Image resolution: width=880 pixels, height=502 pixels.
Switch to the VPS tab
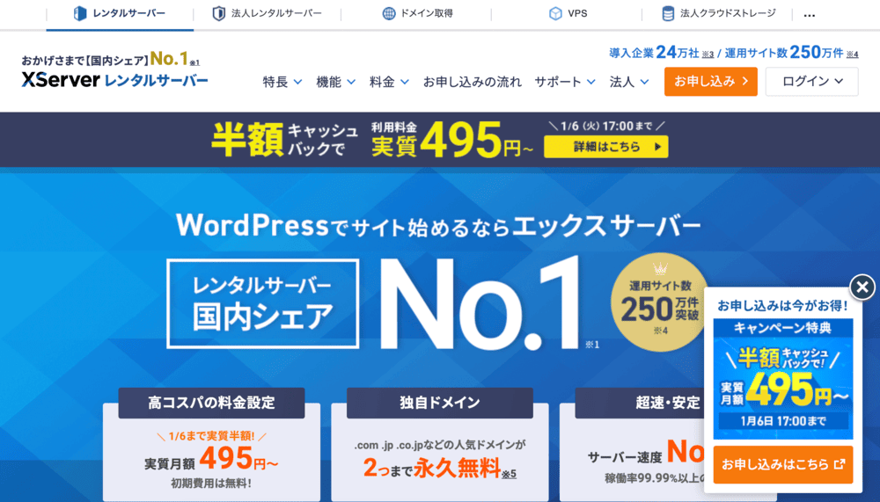567,14
